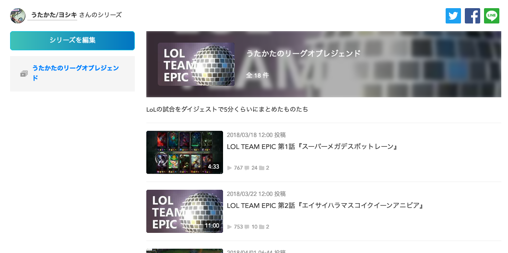The width and height of the screenshot is (508, 253).
Task: Click the 767 play count value
Action: [238, 168]
